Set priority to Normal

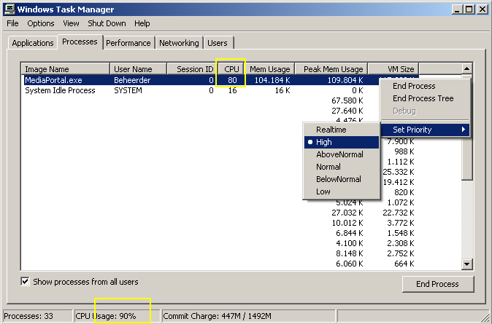342,167
